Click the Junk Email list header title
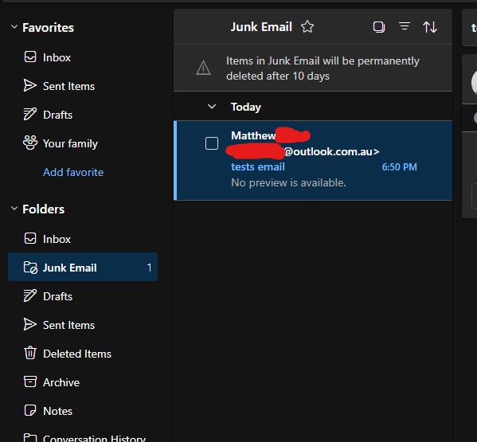Image resolution: width=477 pixels, height=442 pixels. point(261,27)
